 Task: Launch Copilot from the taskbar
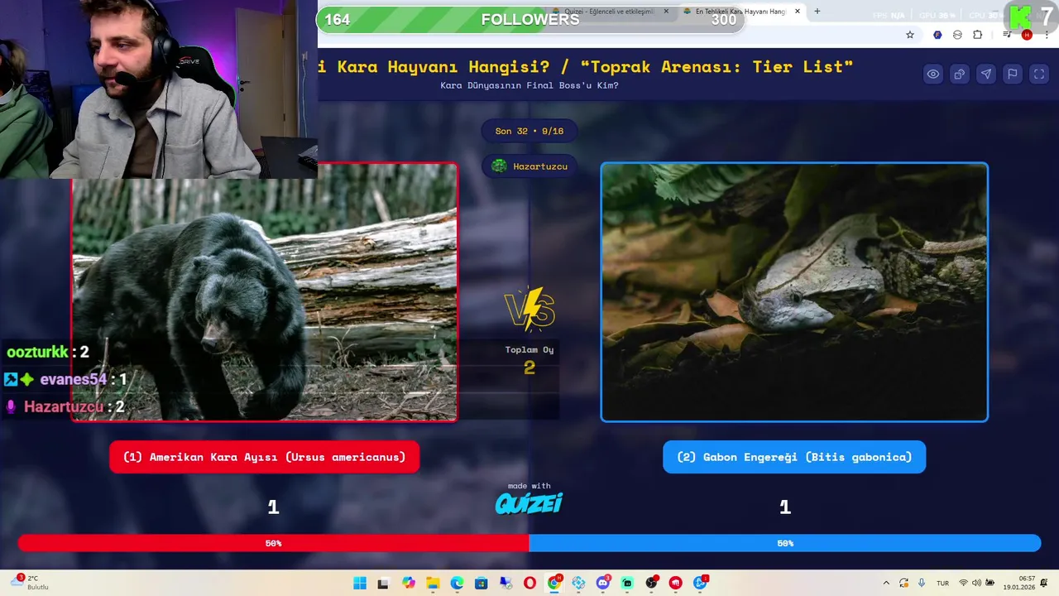click(409, 583)
